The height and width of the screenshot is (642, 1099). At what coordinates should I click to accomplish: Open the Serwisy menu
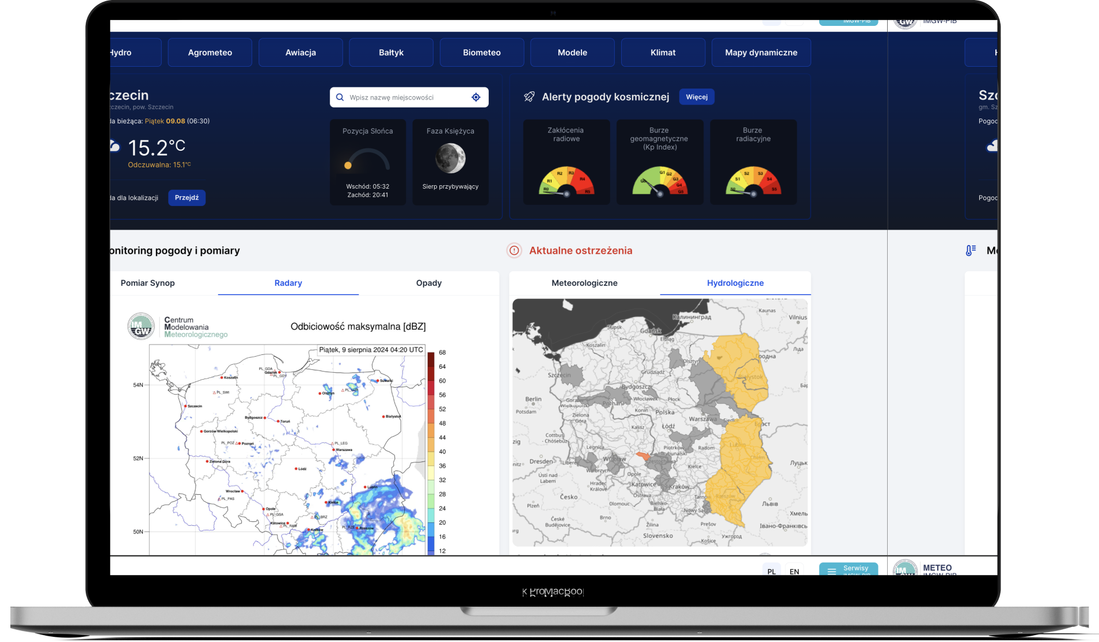pos(849,569)
